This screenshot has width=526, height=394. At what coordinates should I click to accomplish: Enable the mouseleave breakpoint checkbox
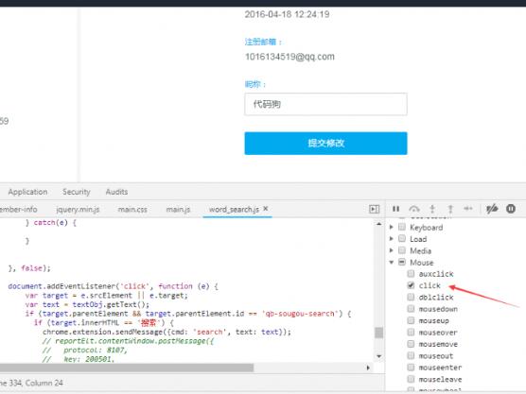click(411, 379)
